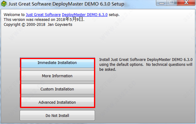This screenshot has height=124, width=196.
Task: Click the window title text in title bar
Action: pyautogui.click(x=66, y=4)
